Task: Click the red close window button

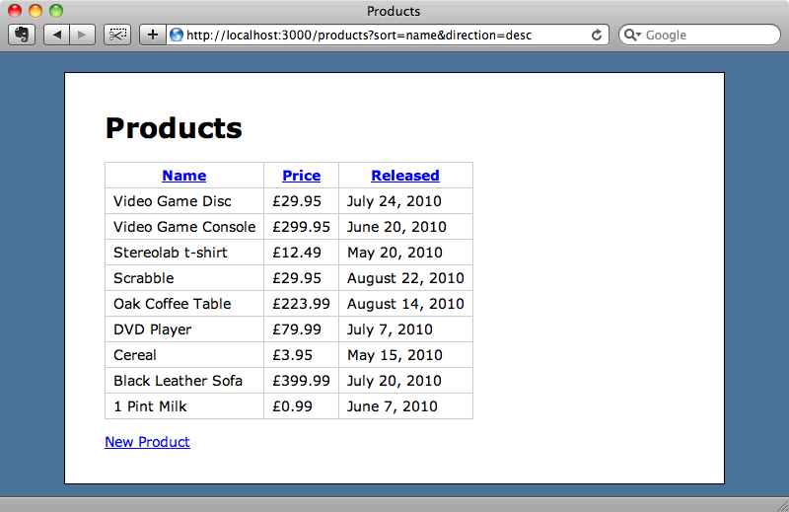Action: [x=15, y=11]
